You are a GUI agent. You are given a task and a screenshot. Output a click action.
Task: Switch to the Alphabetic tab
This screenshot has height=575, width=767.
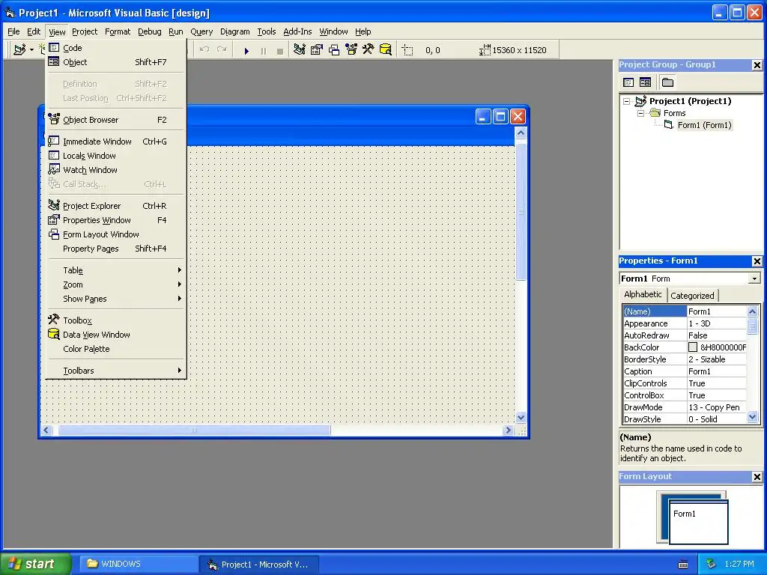[642, 294]
